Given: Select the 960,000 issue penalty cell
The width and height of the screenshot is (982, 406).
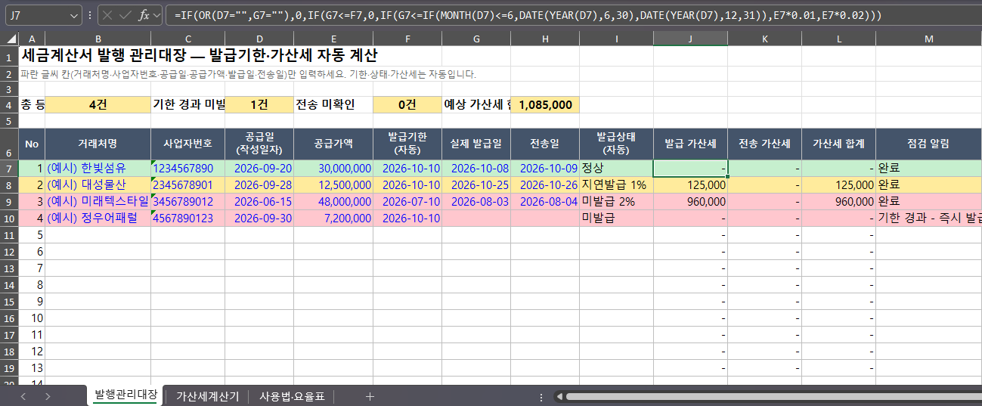Looking at the screenshot, I should click(690, 201).
